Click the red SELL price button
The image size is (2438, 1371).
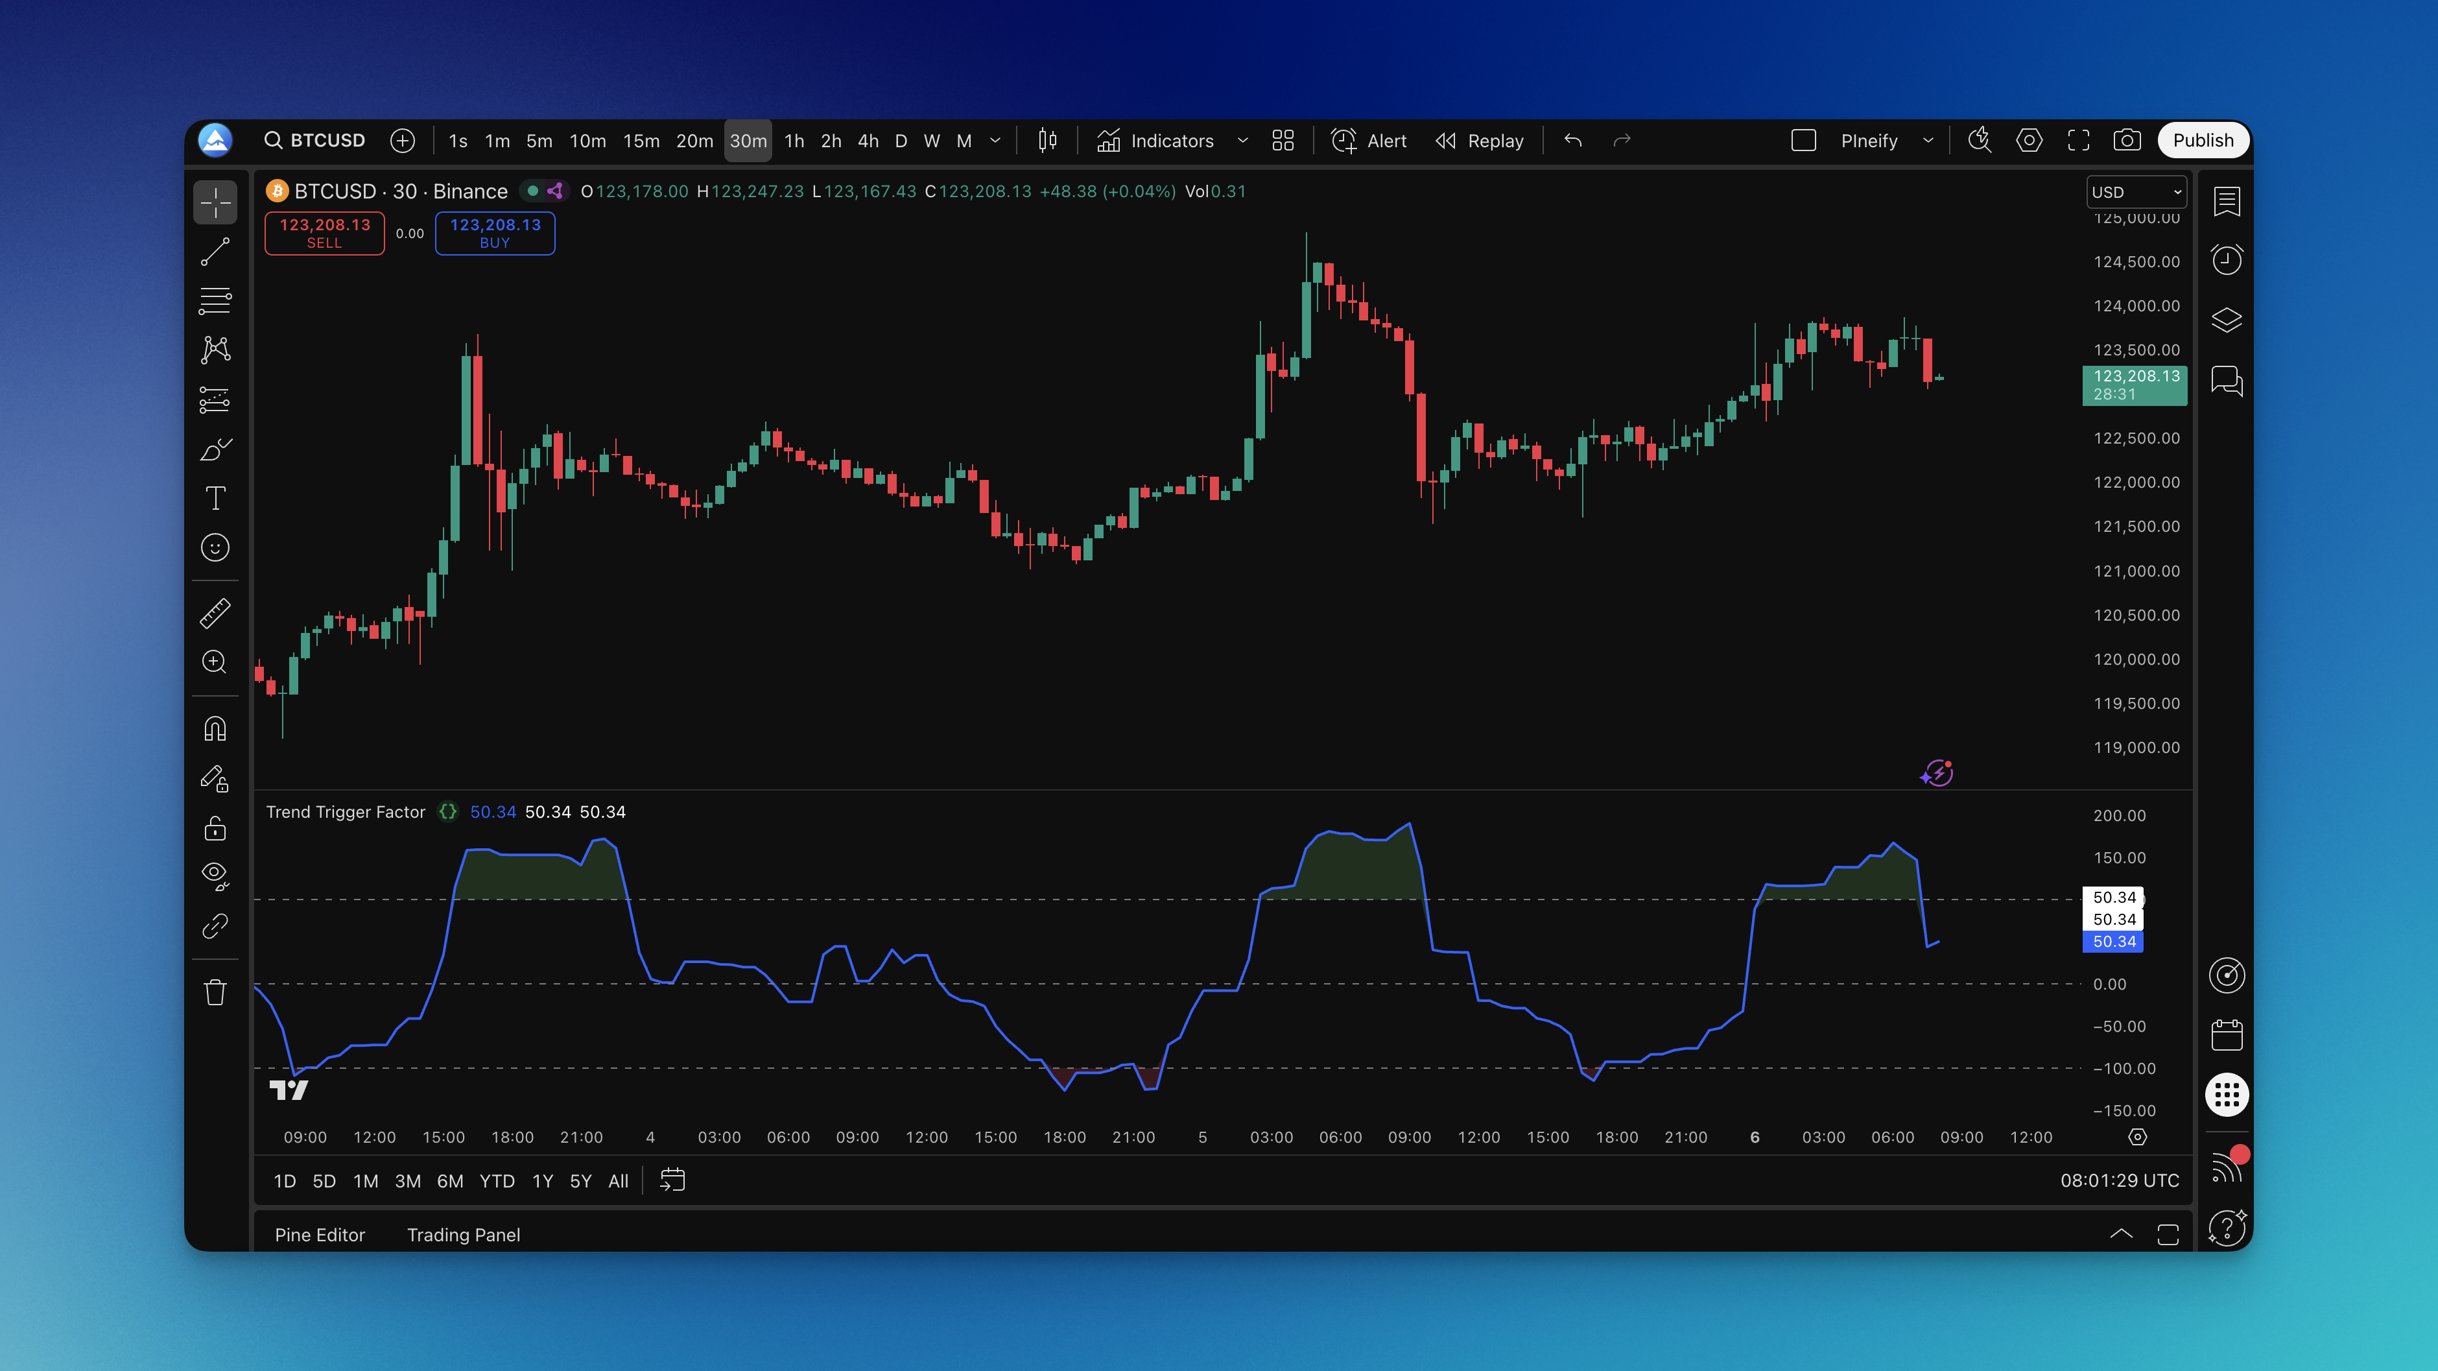point(324,233)
